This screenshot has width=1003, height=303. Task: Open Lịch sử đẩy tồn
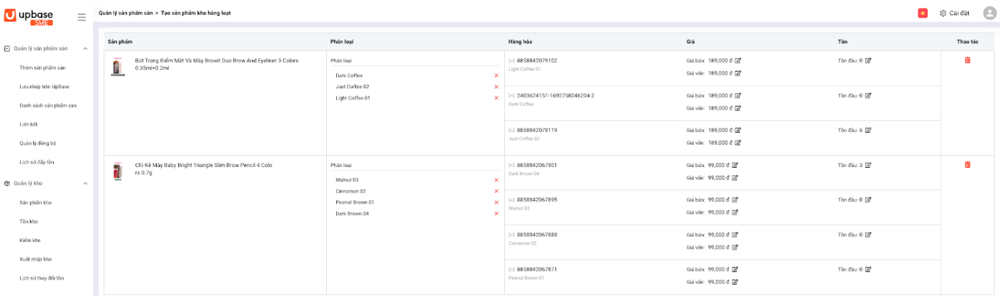[x=37, y=162]
